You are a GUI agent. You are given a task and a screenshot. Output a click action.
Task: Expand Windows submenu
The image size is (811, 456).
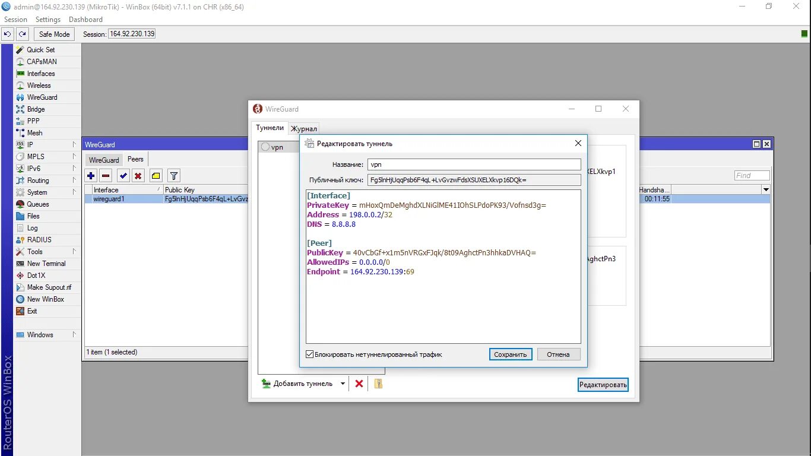click(x=74, y=334)
